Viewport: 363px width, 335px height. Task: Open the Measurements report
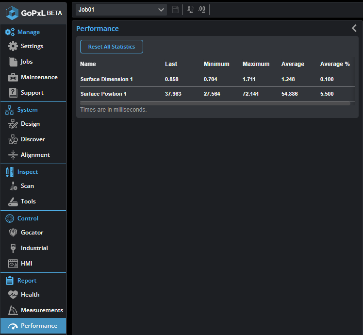coord(42,310)
